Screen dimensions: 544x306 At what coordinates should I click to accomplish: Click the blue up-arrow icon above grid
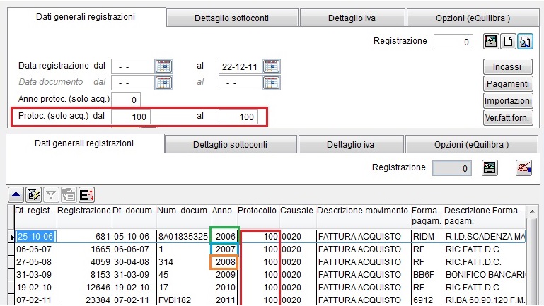(16, 194)
